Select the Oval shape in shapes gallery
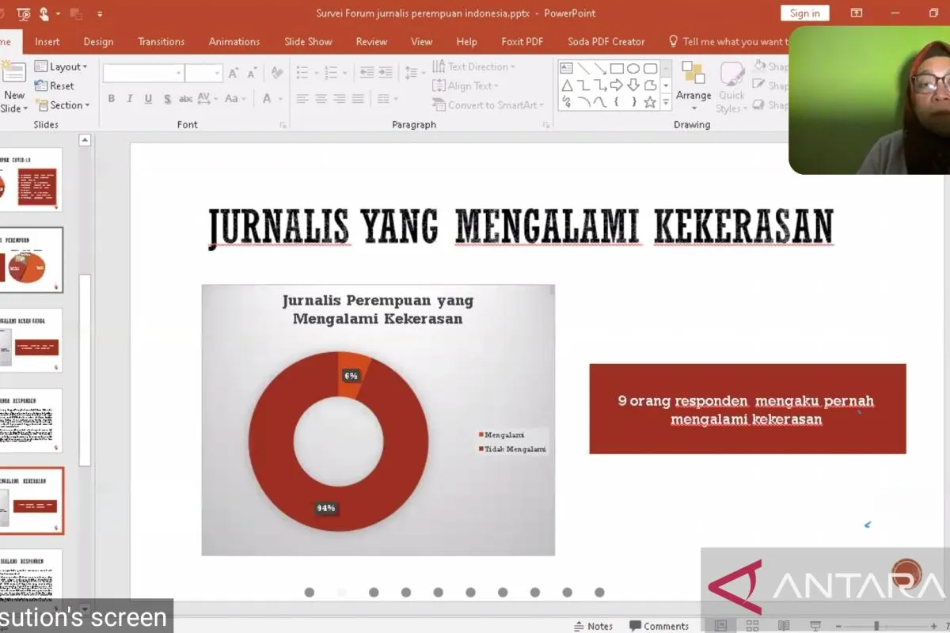Viewport: 950px width, 633px height. 633,69
